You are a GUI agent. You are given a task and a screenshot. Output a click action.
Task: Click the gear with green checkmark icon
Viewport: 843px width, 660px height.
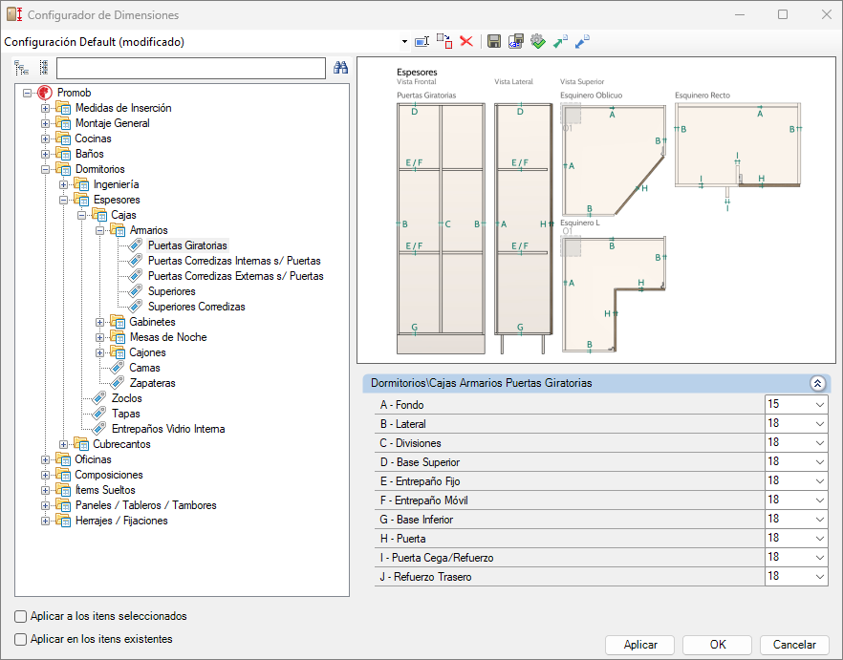[537, 41]
